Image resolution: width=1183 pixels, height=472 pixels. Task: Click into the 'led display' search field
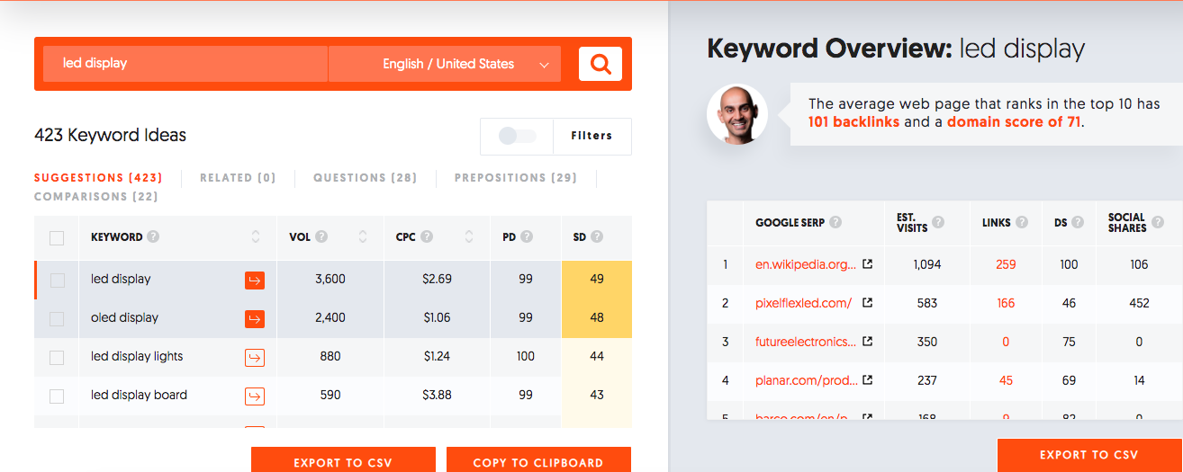tap(185, 64)
